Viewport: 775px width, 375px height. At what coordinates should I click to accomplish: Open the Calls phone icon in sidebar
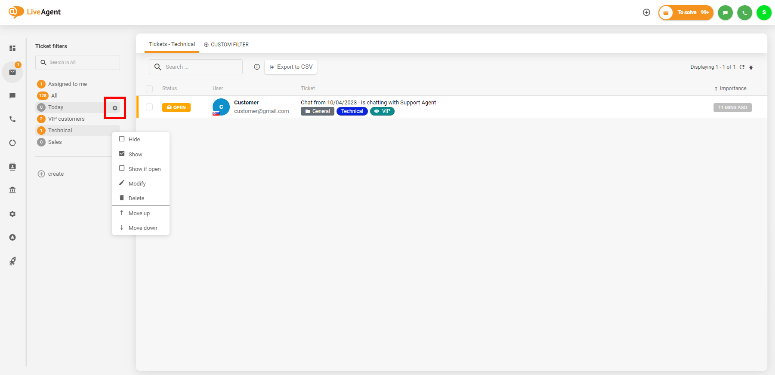tap(12, 119)
